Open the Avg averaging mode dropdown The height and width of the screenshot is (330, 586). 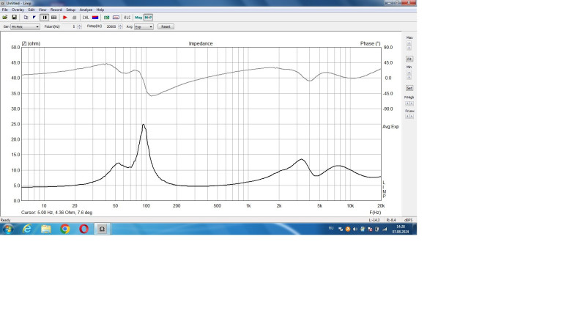click(144, 26)
